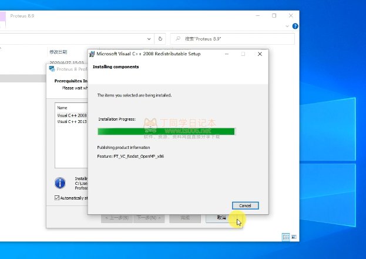Viewport: 366px width, 259px height.
Task: Close the Visual C++ 2008 Redistributable Setup dialog
Action: (260, 54)
